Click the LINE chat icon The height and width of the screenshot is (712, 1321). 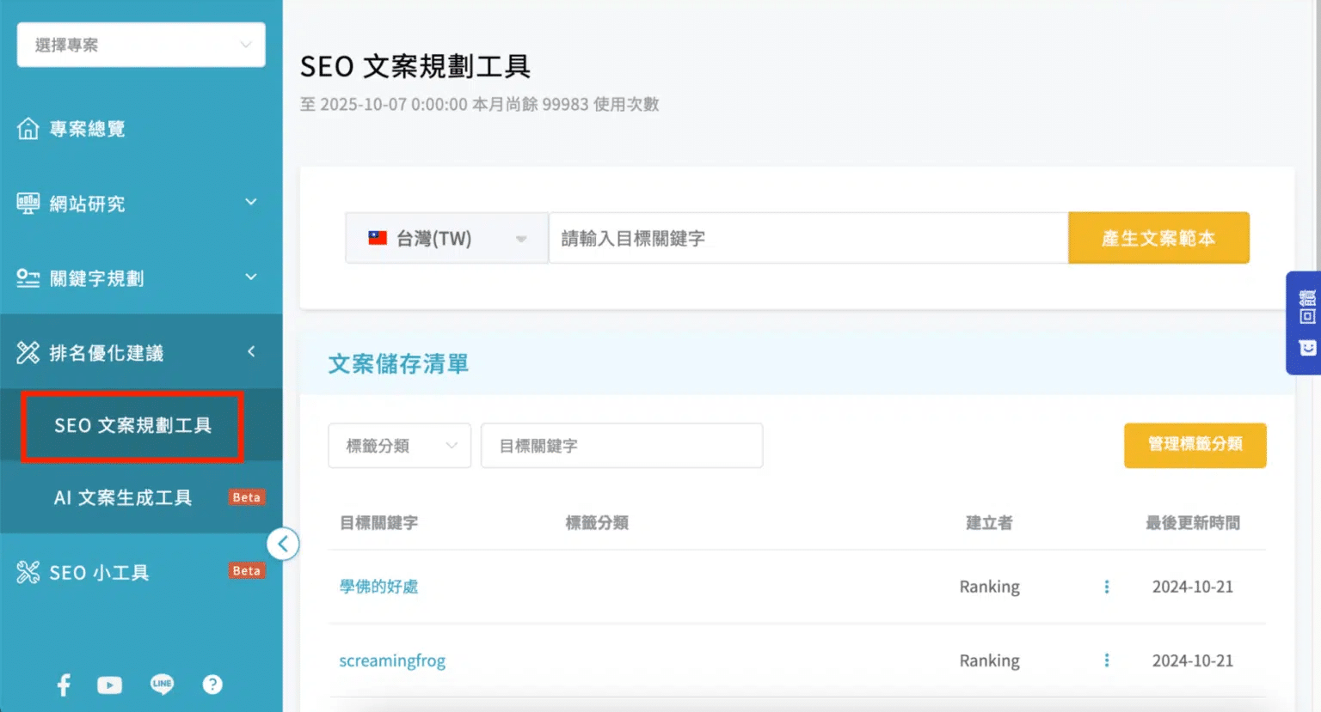tap(162, 685)
